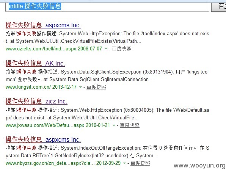
Task: Click URL text www.ozielts.com/toefl/ind...aspx
Action: tap(41, 49)
